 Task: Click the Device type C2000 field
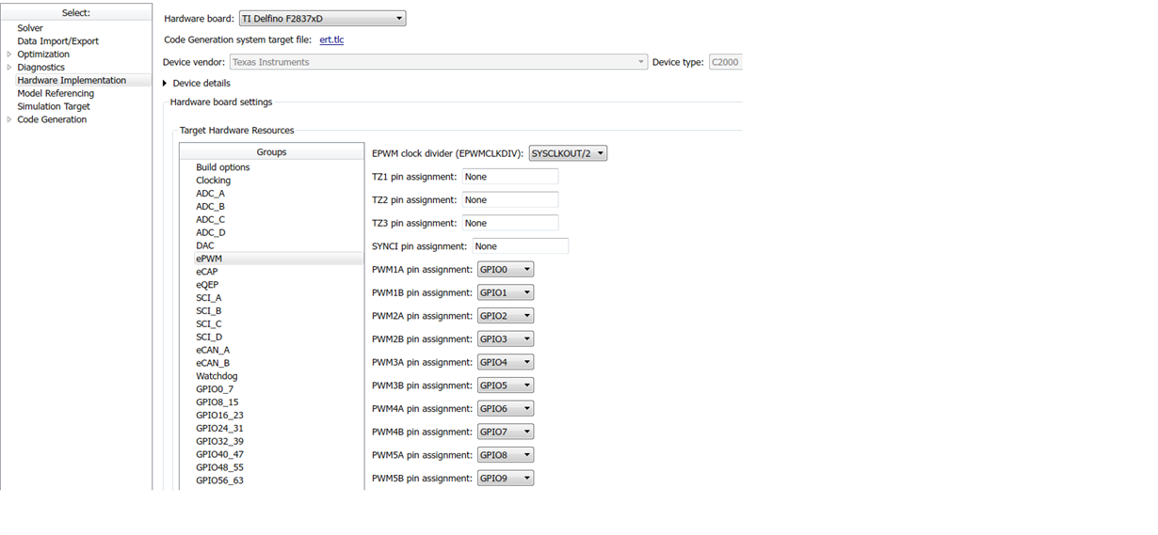(725, 62)
